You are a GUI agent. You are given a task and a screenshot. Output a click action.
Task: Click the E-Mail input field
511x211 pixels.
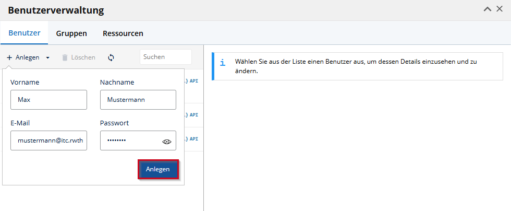click(x=48, y=140)
